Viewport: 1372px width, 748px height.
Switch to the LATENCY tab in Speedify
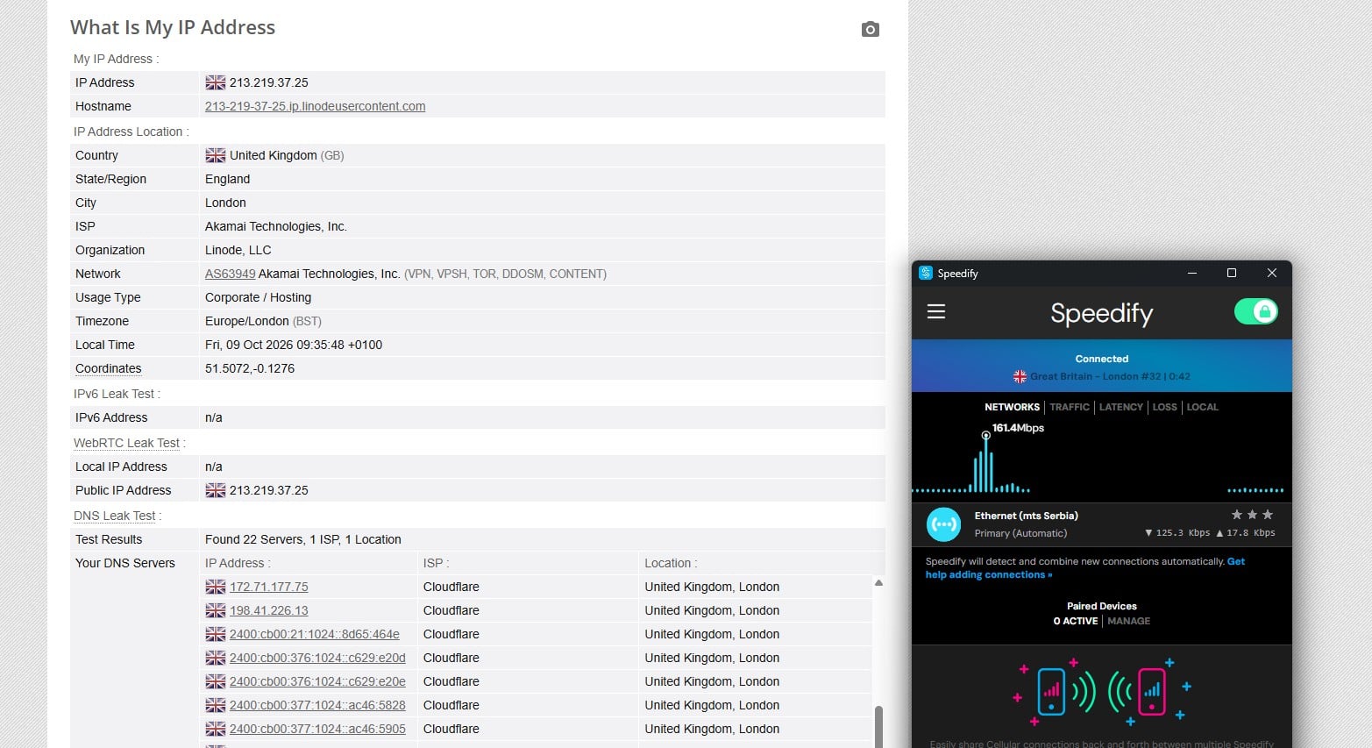[1120, 407]
